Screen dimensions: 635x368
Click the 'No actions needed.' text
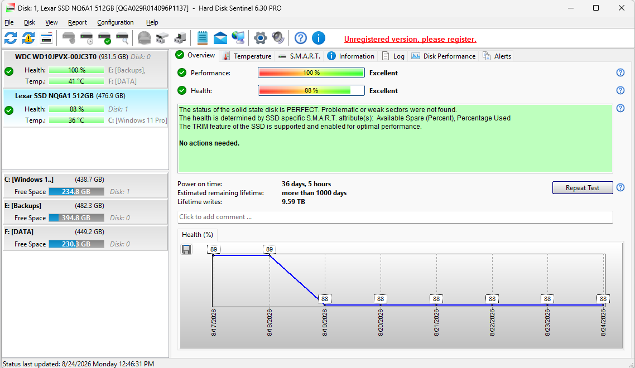[x=209, y=143]
